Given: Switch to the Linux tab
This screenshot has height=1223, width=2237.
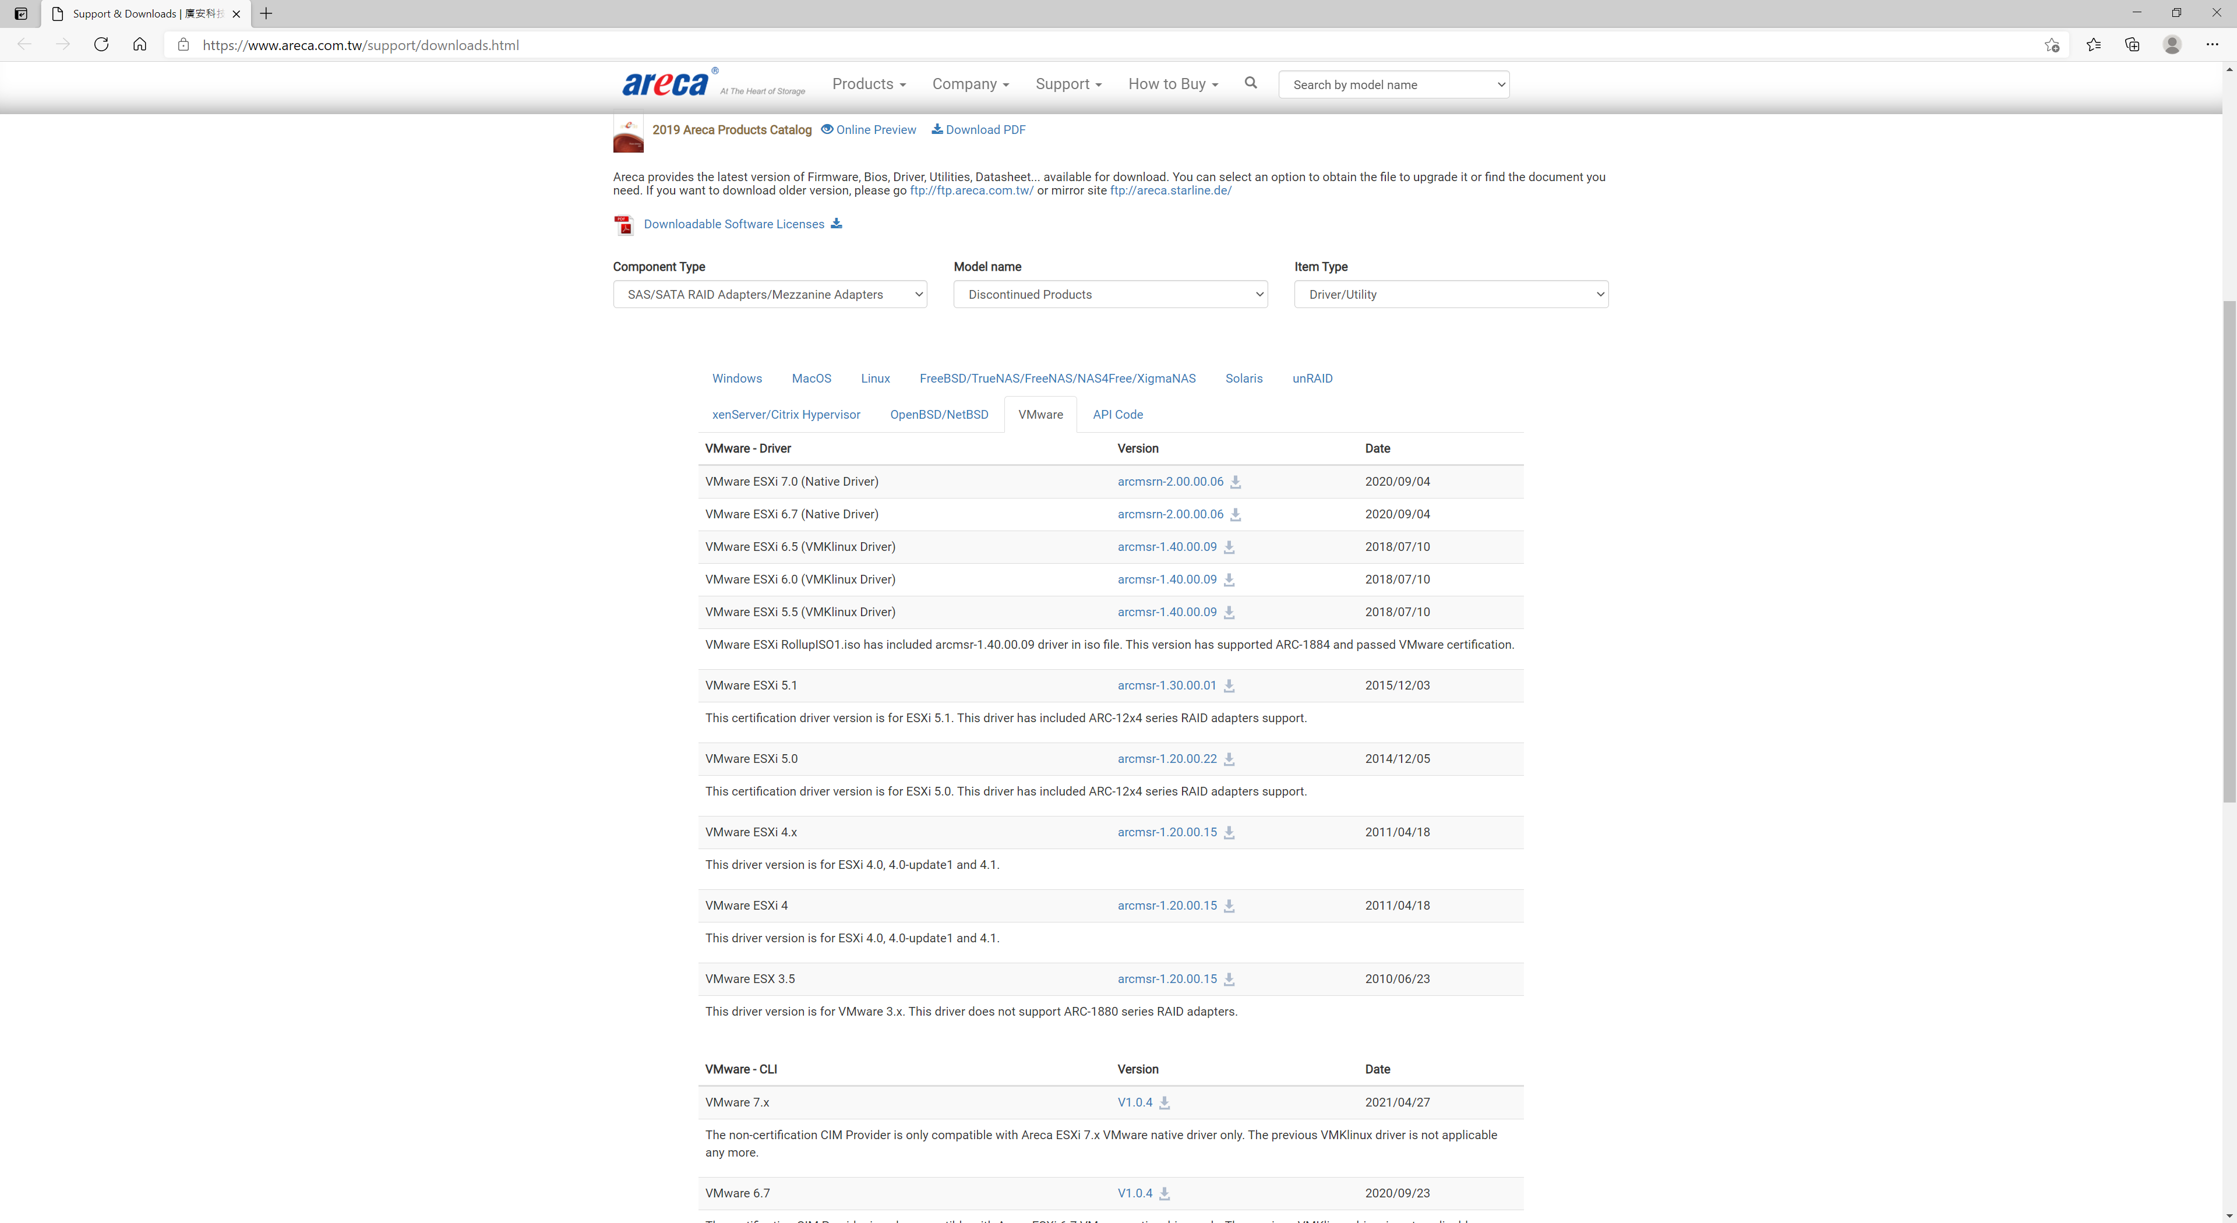Looking at the screenshot, I should 876,379.
